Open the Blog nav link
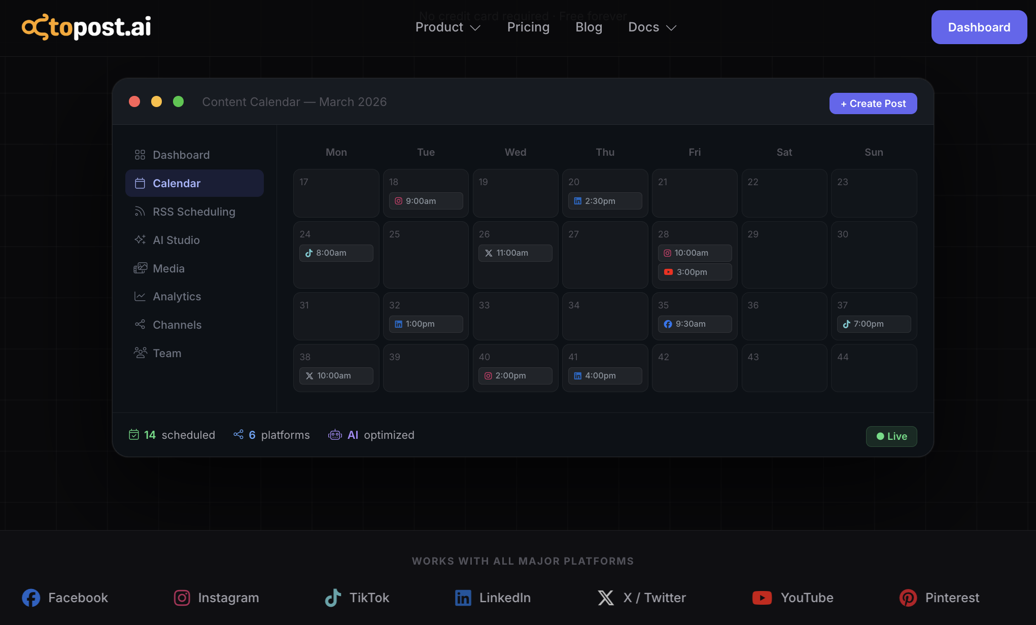The image size is (1036, 625). coord(589,27)
